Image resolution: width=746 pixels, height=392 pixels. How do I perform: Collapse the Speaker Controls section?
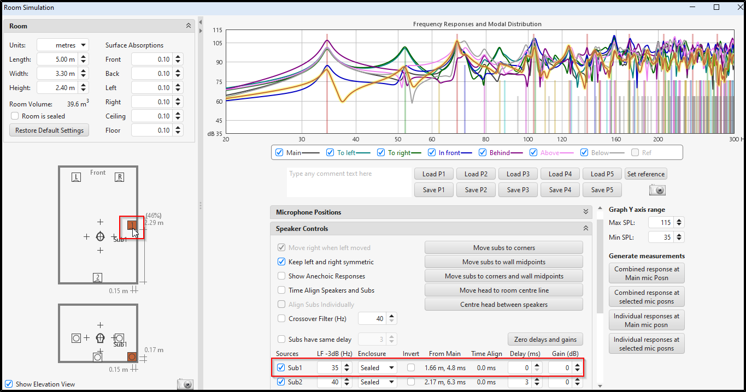[586, 228]
